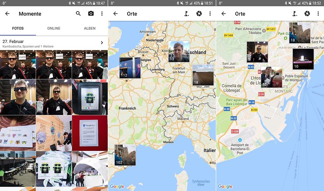Image resolution: width=324 pixels, height=191 pixels.
Task: Click the Mailand city label
Action: (x=183, y=119)
